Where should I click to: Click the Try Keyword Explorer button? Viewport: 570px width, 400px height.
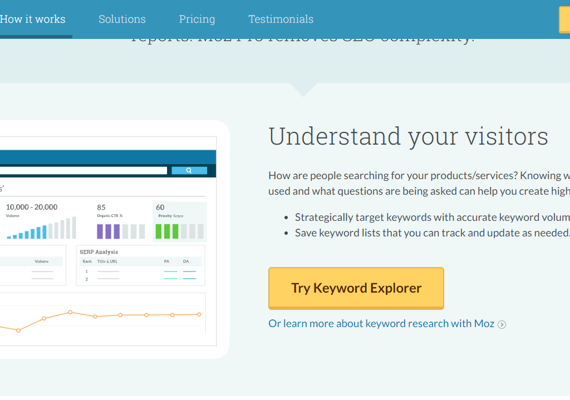click(356, 289)
